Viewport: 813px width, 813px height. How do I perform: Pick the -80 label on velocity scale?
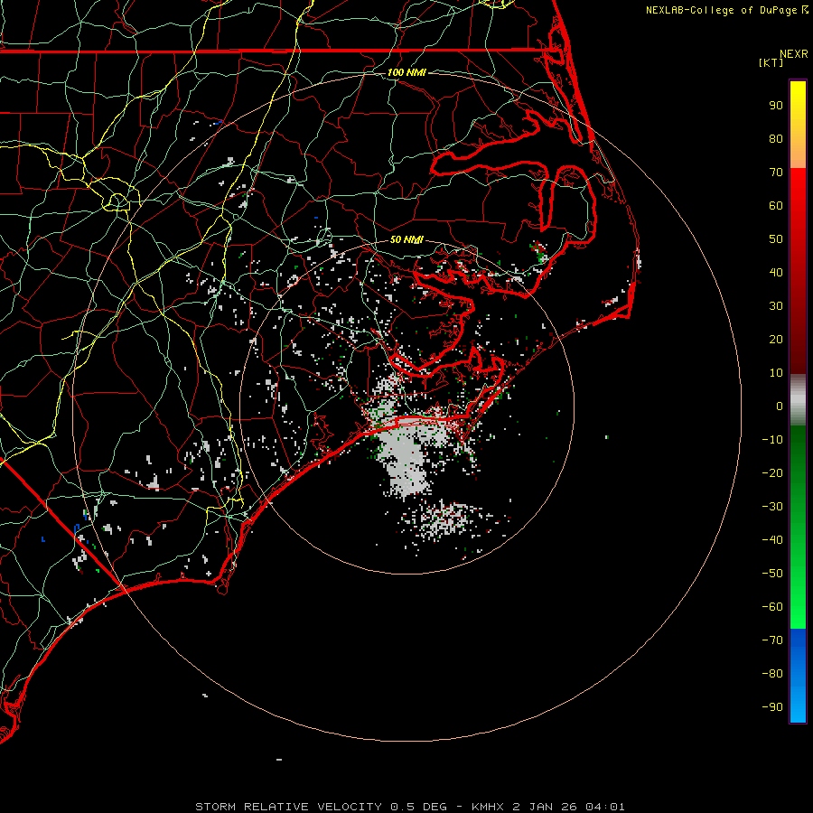click(x=772, y=674)
